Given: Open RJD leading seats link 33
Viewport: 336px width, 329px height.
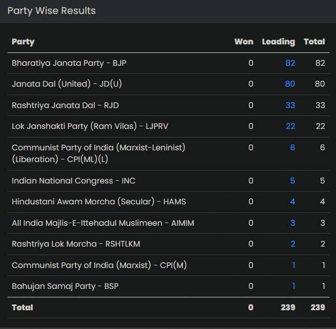Looking at the screenshot, I should point(290,105).
